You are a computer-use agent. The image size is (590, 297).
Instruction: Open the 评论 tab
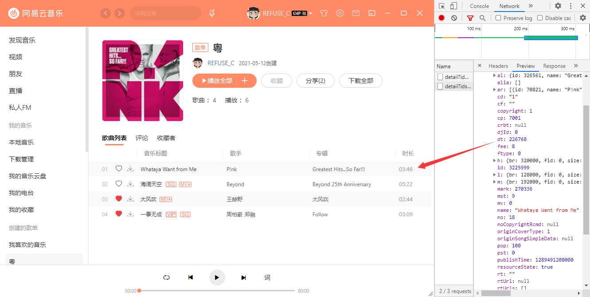142,138
